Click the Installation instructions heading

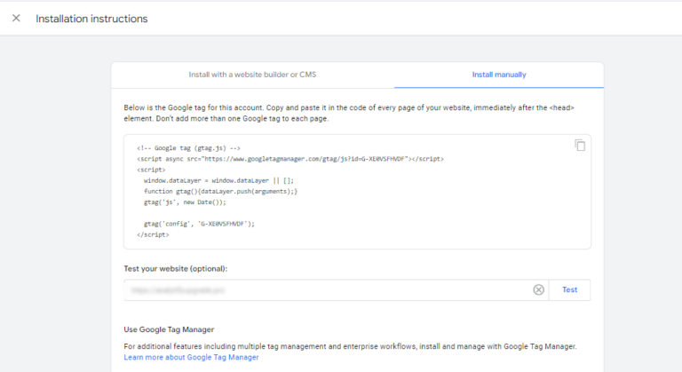pos(91,19)
